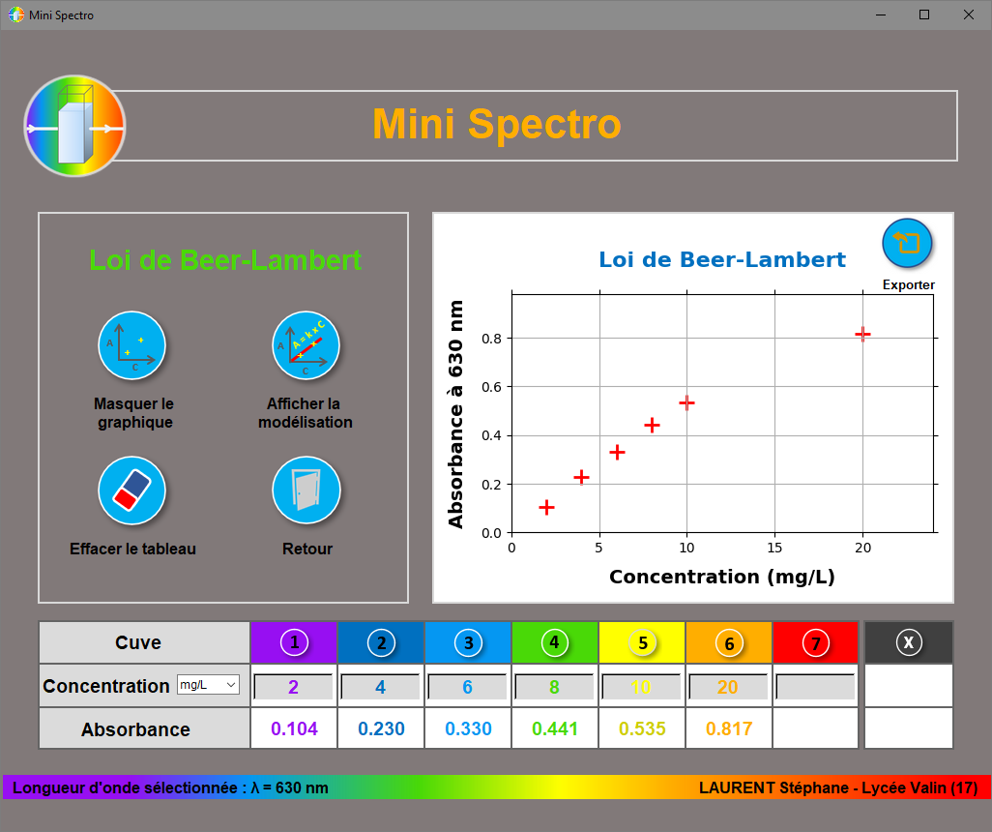Viewport: 992px width, 832px height.
Task: Click the Afficher la modélisation icon
Action: (306, 345)
